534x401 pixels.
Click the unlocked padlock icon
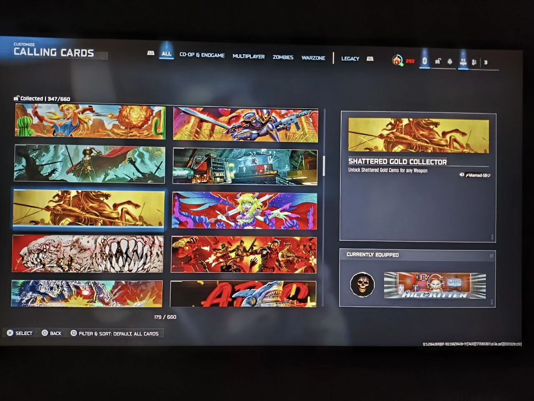tap(438, 62)
